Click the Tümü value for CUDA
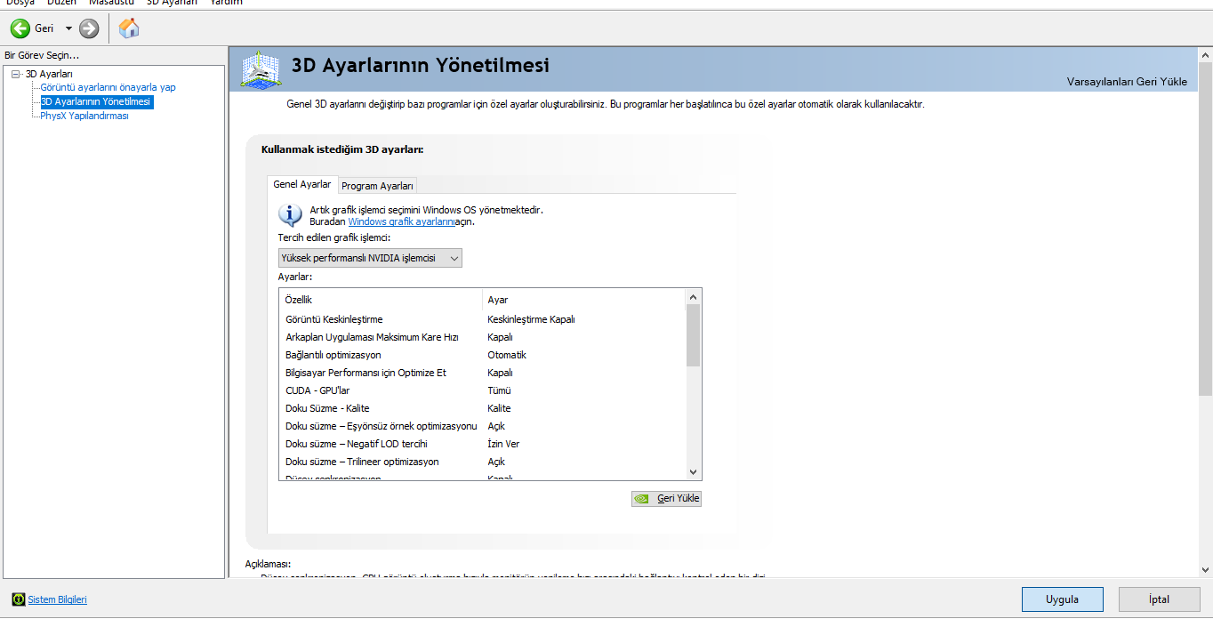Viewport: 1213px width, 619px height. [499, 390]
